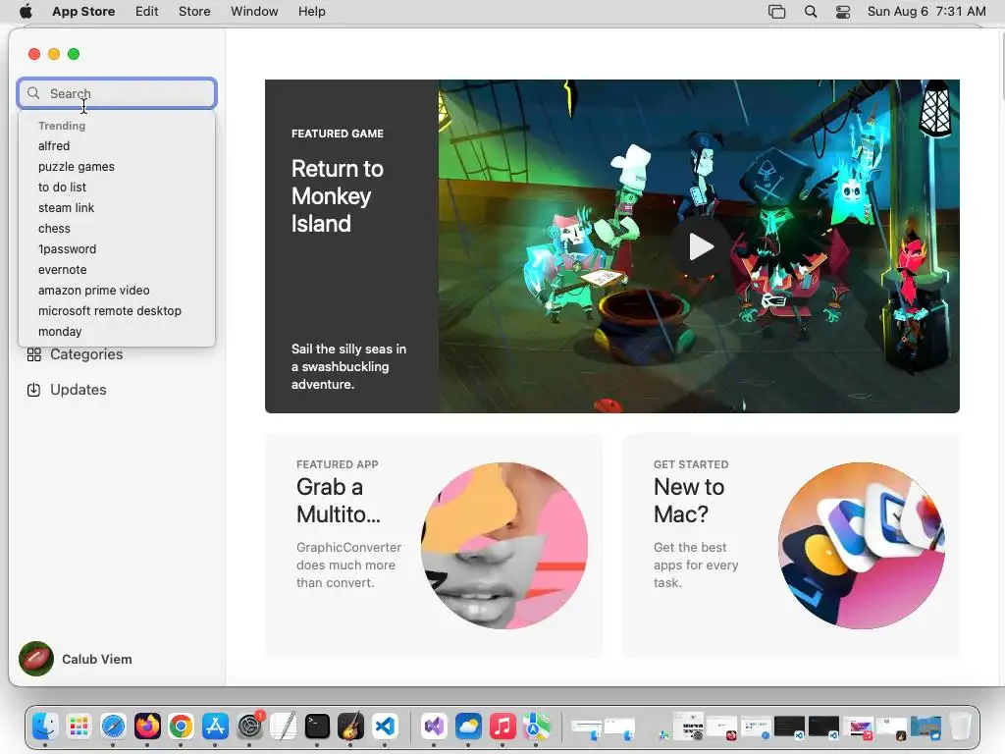Open the 'Grab a Multito…' featured app card
Image resolution: width=1005 pixels, height=754 pixels.
433,546
